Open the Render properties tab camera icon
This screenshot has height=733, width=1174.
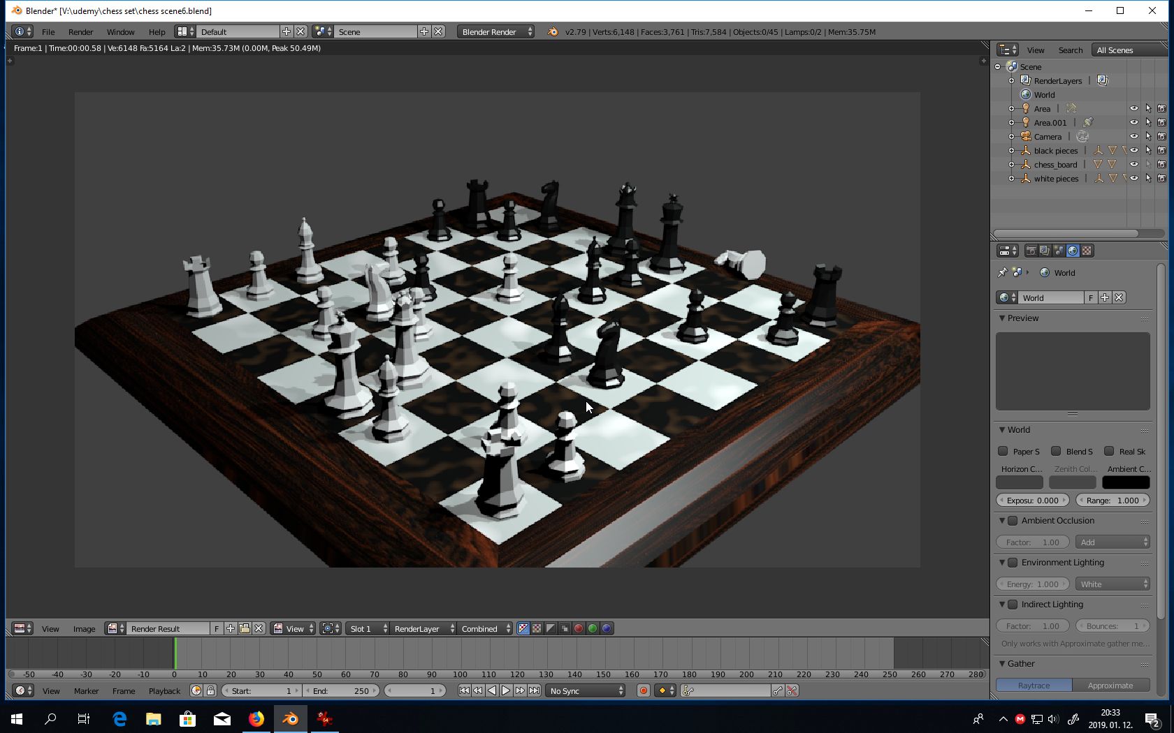1031,251
